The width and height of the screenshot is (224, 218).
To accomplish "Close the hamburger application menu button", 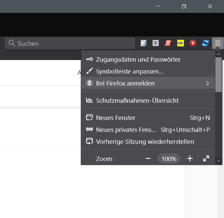I will [x=218, y=43].
